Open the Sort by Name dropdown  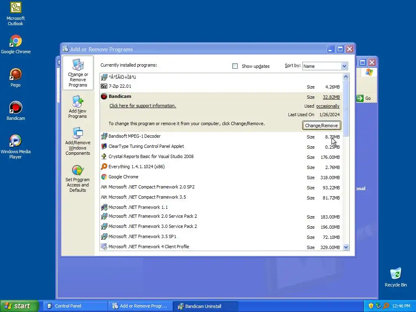coord(344,66)
